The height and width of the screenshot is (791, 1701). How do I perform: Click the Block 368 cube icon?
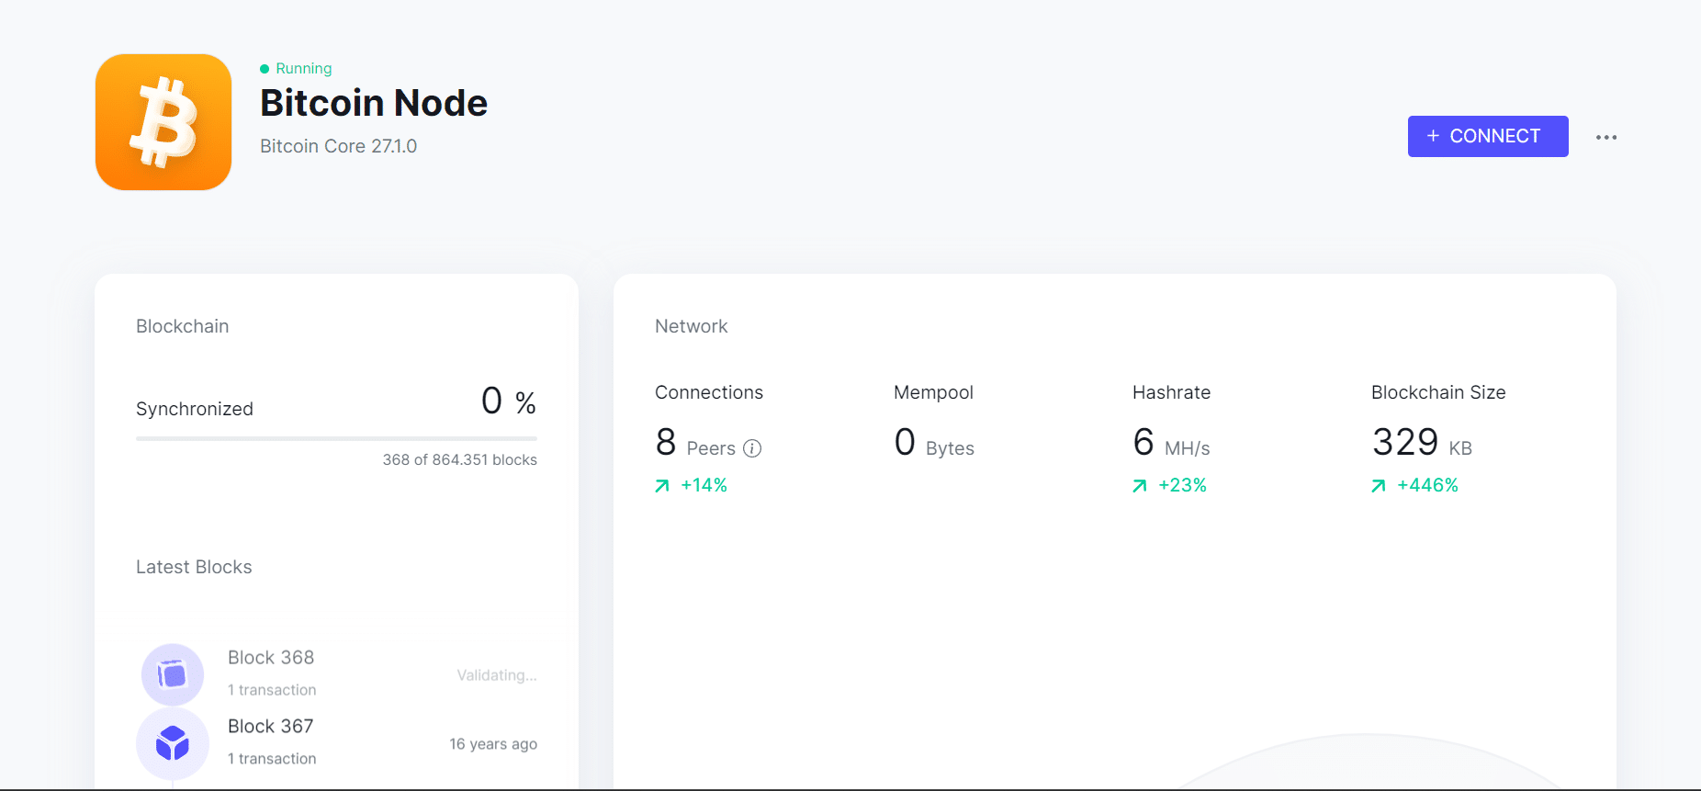(173, 674)
